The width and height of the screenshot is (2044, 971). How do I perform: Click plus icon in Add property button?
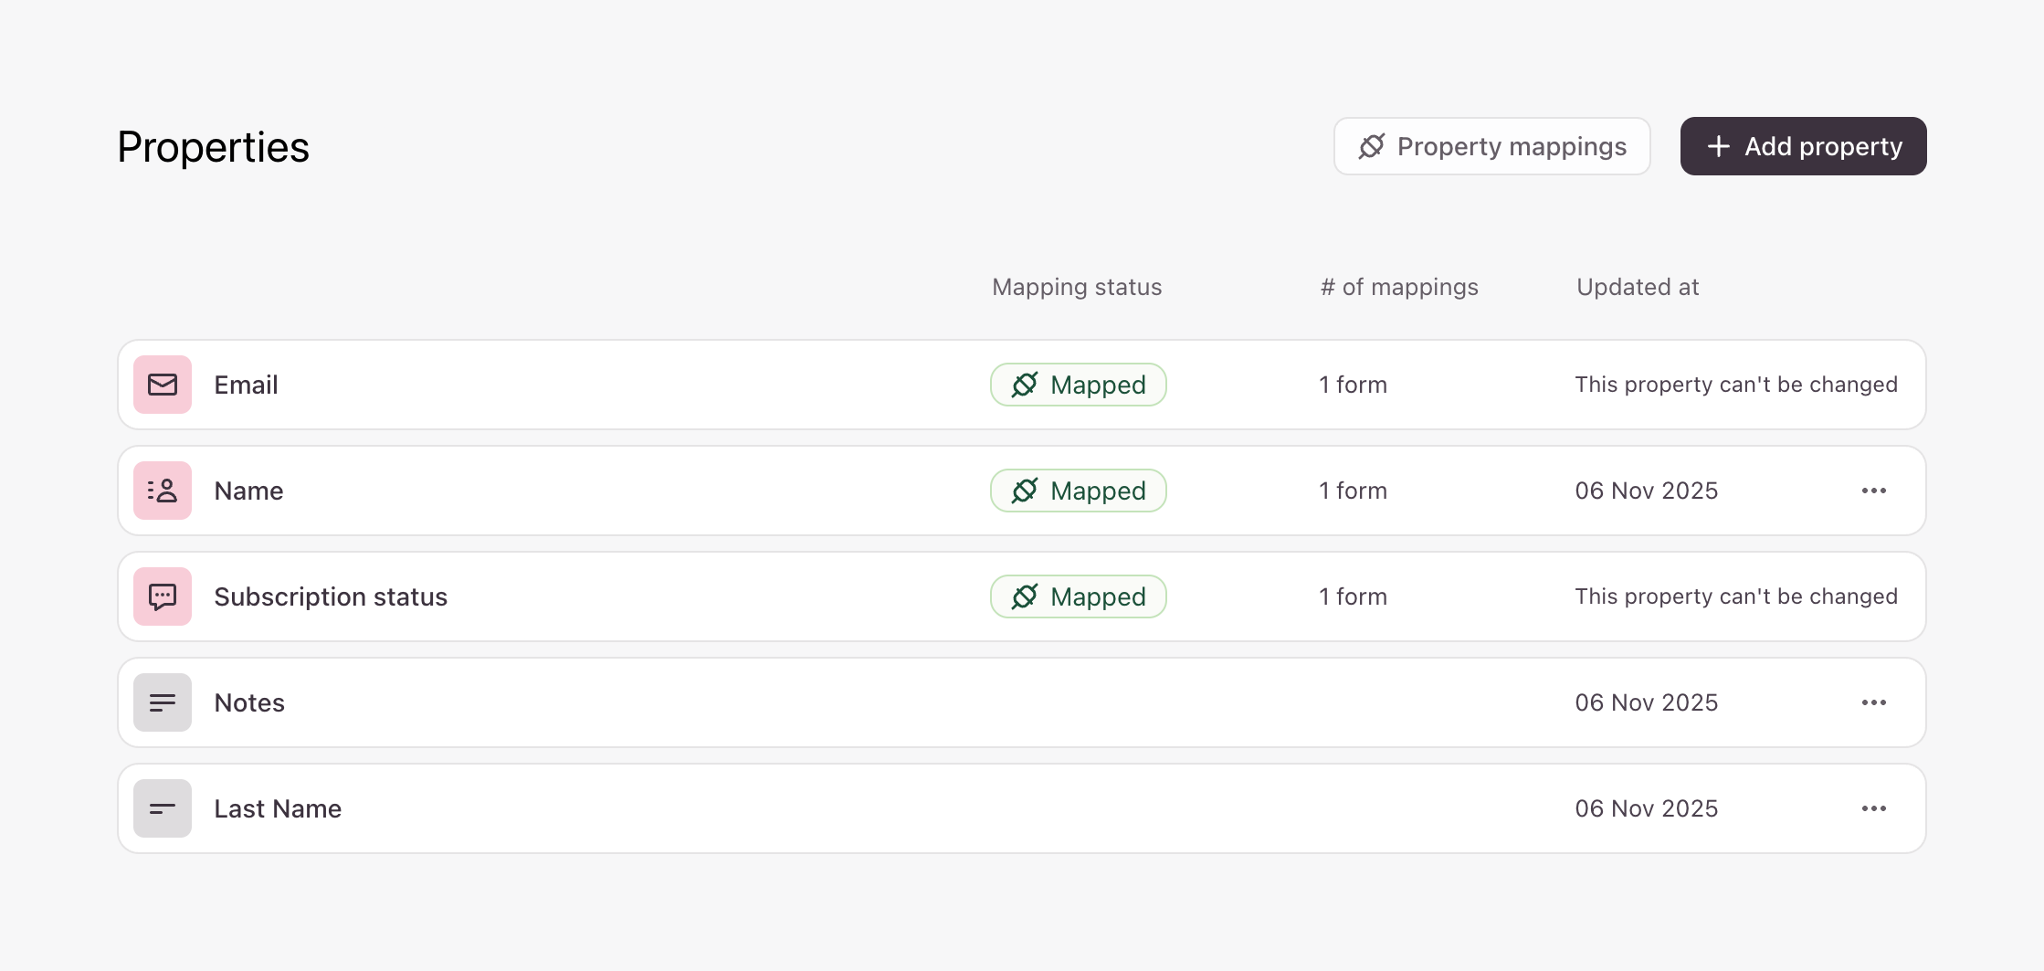coord(1718,146)
